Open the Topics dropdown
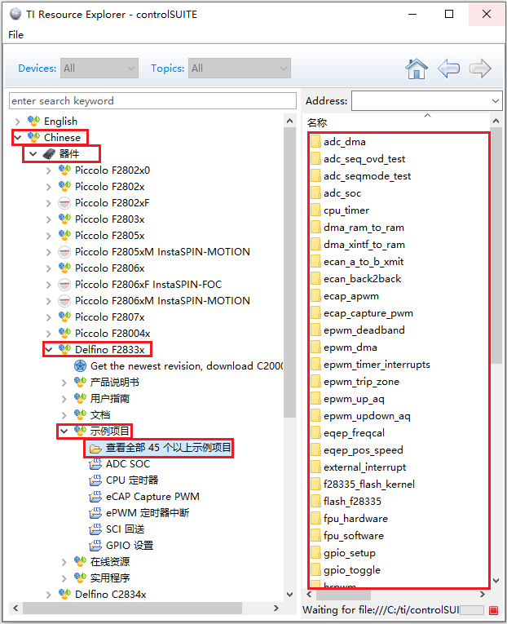 click(240, 68)
